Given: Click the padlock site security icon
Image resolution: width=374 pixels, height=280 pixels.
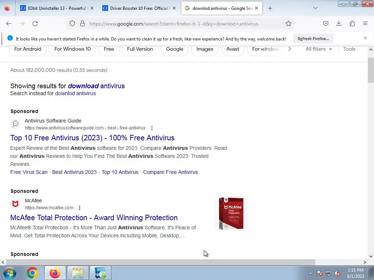Looking at the screenshot, I should click(x=83, y=24).
